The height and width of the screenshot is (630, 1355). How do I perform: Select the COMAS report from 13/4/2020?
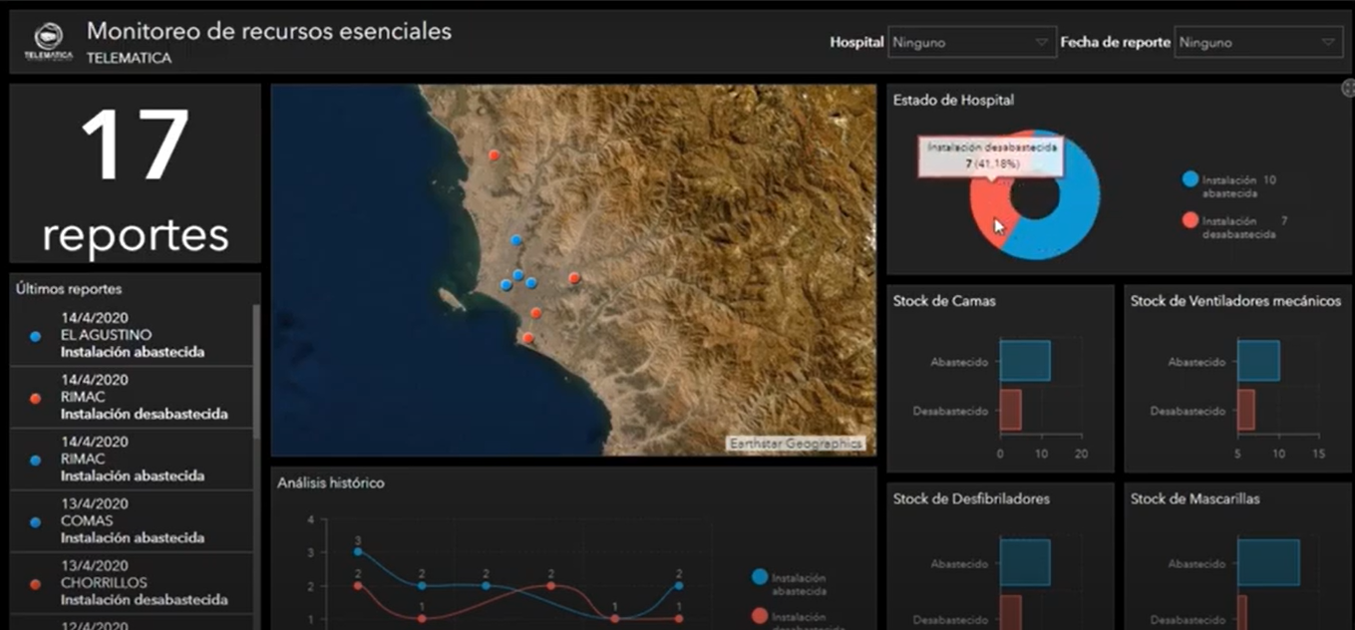click(132, 521)
